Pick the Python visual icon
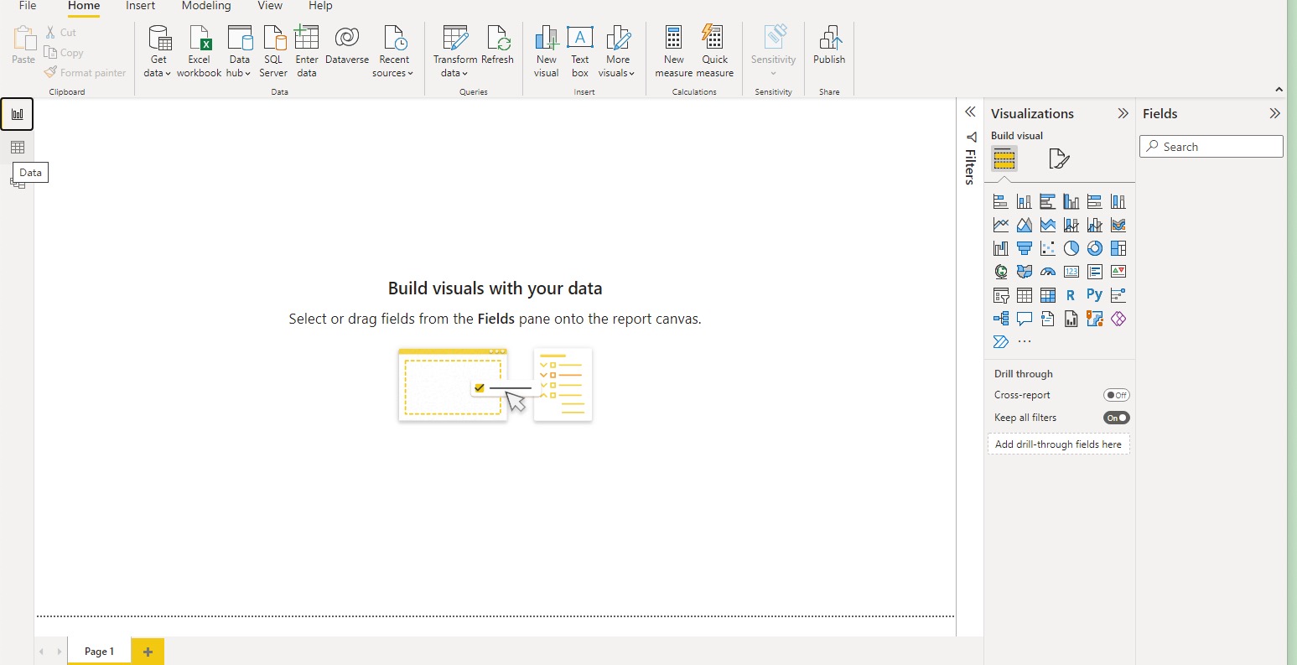 (1094, 295)
